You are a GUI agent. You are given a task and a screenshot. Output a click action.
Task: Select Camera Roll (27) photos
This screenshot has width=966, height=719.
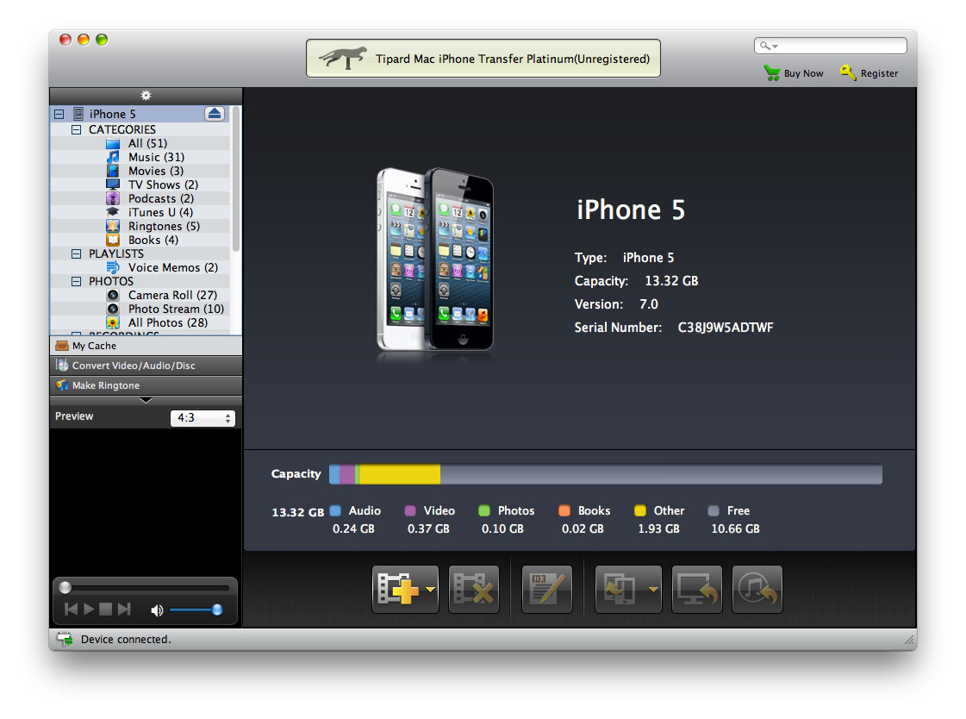(171, 295)
